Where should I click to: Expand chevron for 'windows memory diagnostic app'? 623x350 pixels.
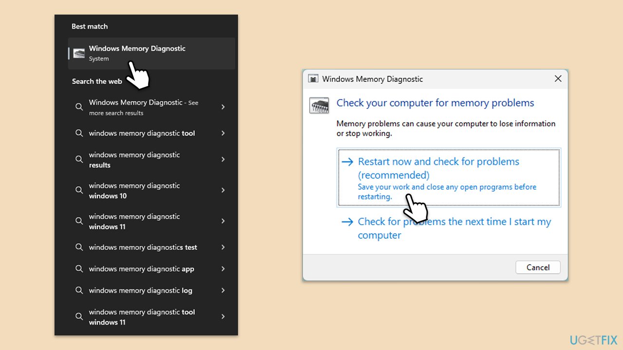[223, 269]
